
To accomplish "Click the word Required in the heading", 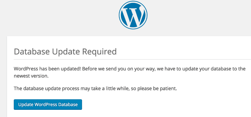I will click(x=100, y=52).
